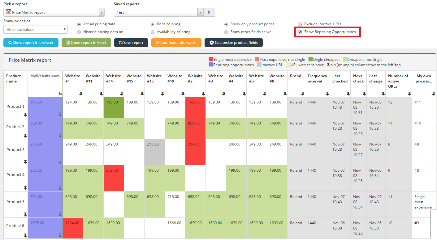
Task: Pin the Brand column
Action: click(x=302, y=93)
